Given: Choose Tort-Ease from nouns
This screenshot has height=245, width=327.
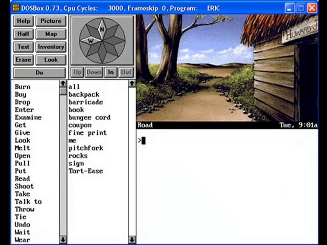Looking at the screenshot, I should coord(86,171).
